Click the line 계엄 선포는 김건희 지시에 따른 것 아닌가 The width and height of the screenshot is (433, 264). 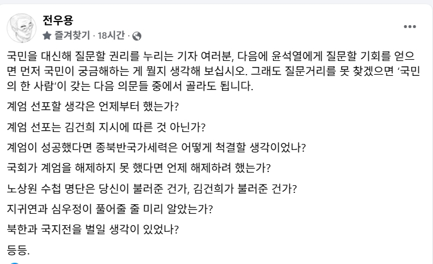click(x=107, y=127)
